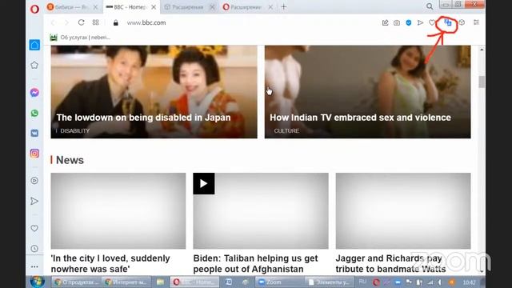Open Jagger and Richards tribute headline
The width and height of the screenshot is (512, 288).
[390, 263]
